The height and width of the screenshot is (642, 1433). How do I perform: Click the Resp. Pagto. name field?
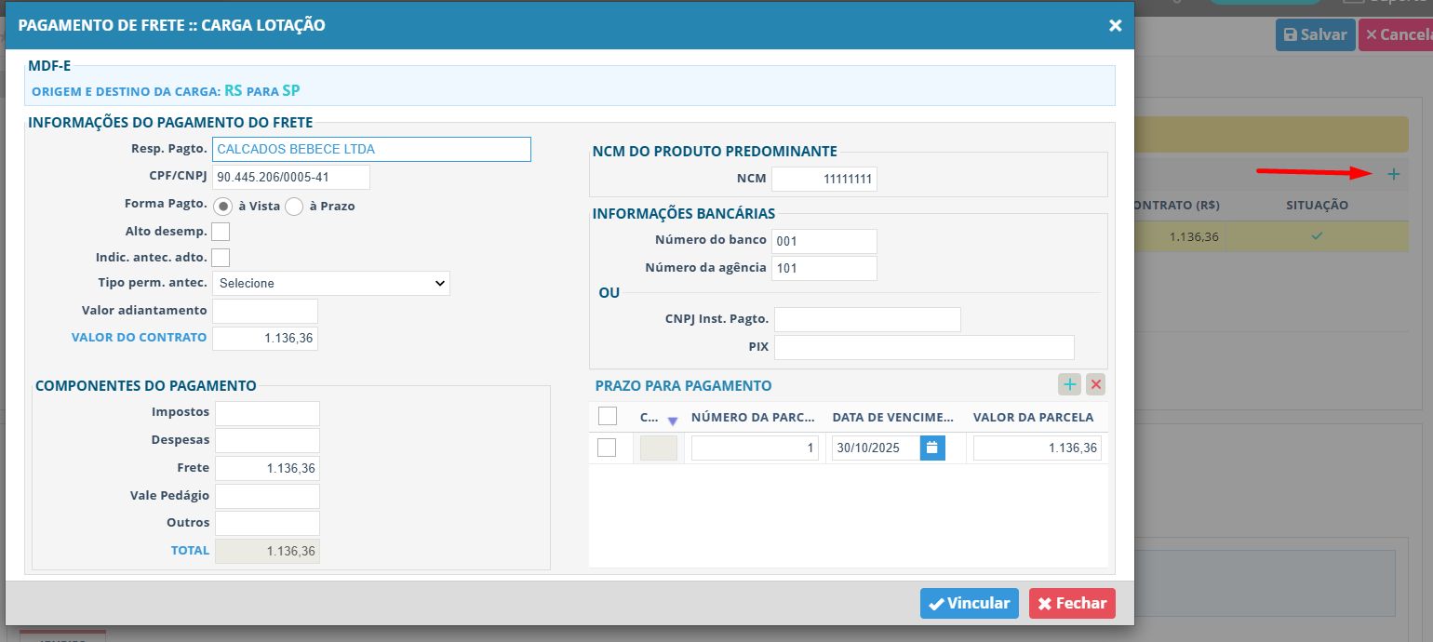coord(371,149)
